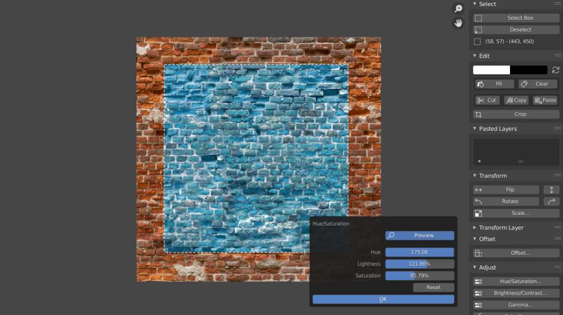
Task: Expand the Transform Layer panel
Action: [x=474, y=228]
